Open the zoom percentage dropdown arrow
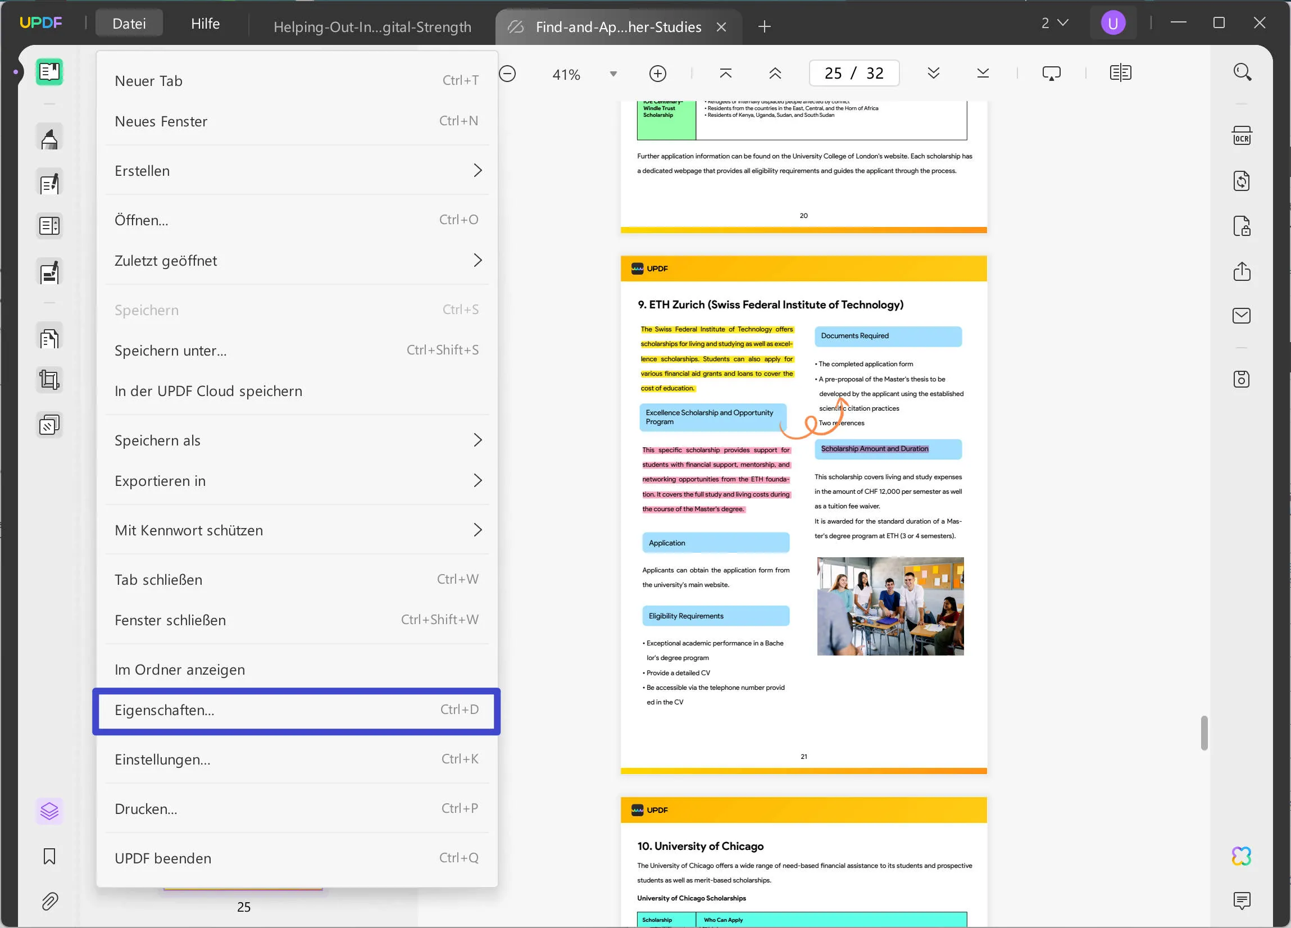Viewport: 1291px width, 928px height. pos(613,74)
